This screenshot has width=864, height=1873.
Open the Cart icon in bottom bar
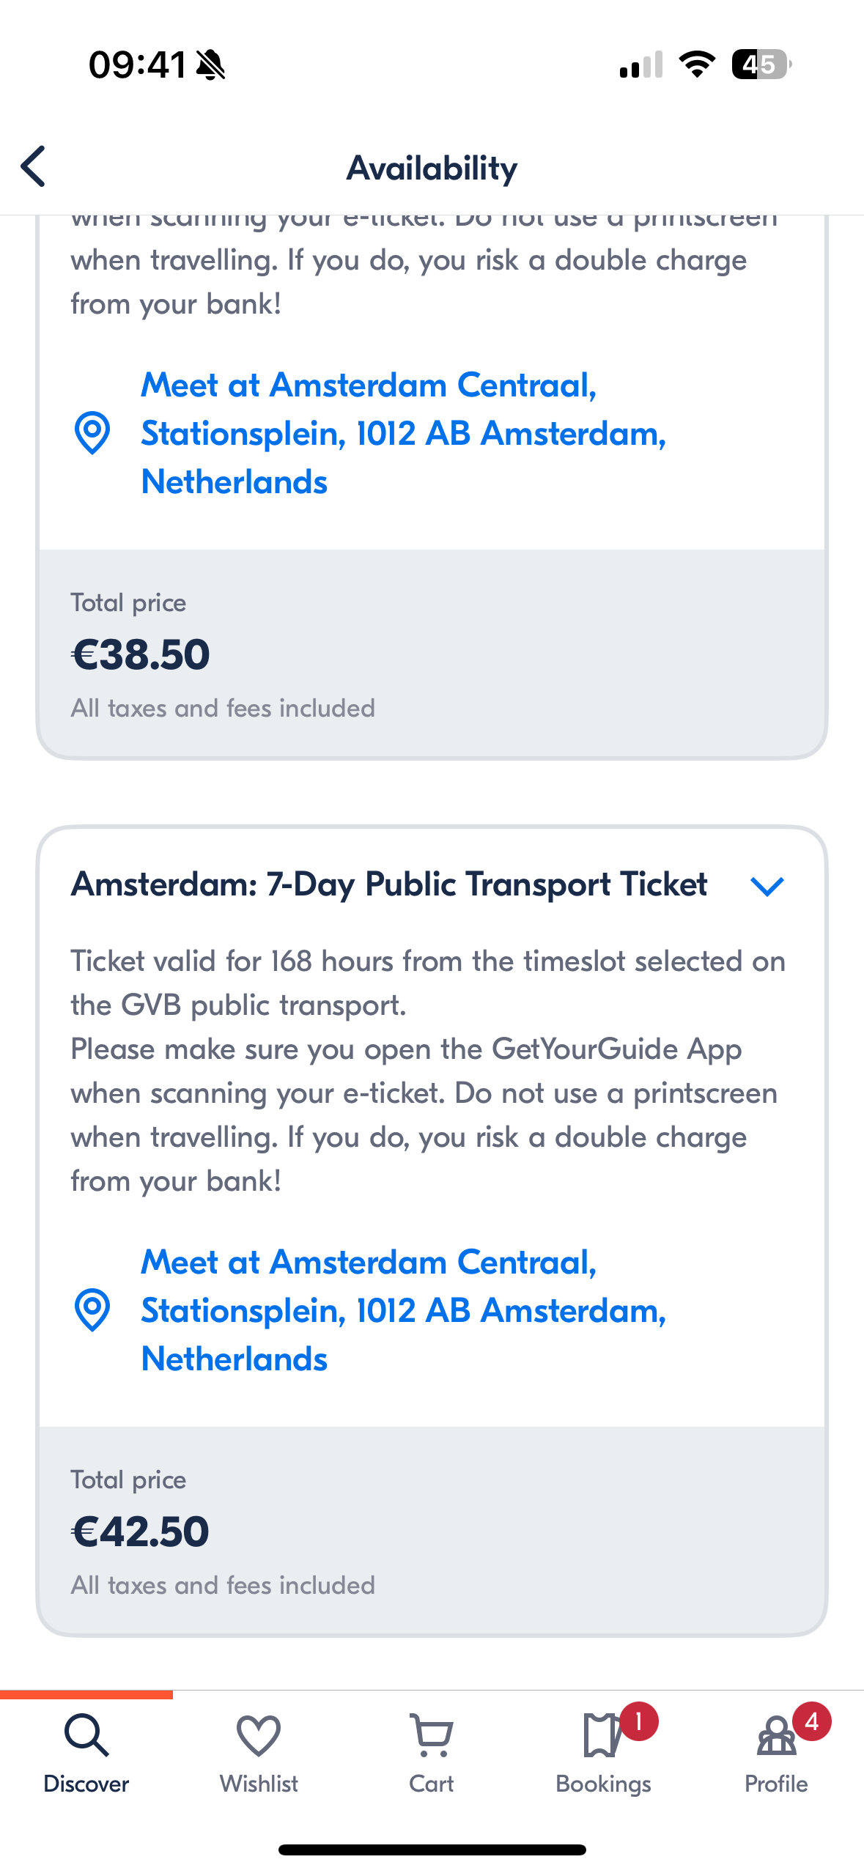click(431, 1735)
